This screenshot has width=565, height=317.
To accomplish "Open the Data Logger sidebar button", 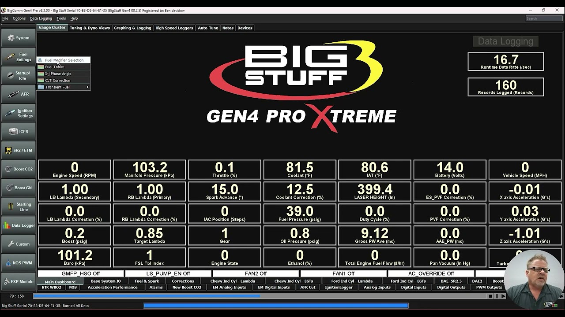I will coord(18,225).
